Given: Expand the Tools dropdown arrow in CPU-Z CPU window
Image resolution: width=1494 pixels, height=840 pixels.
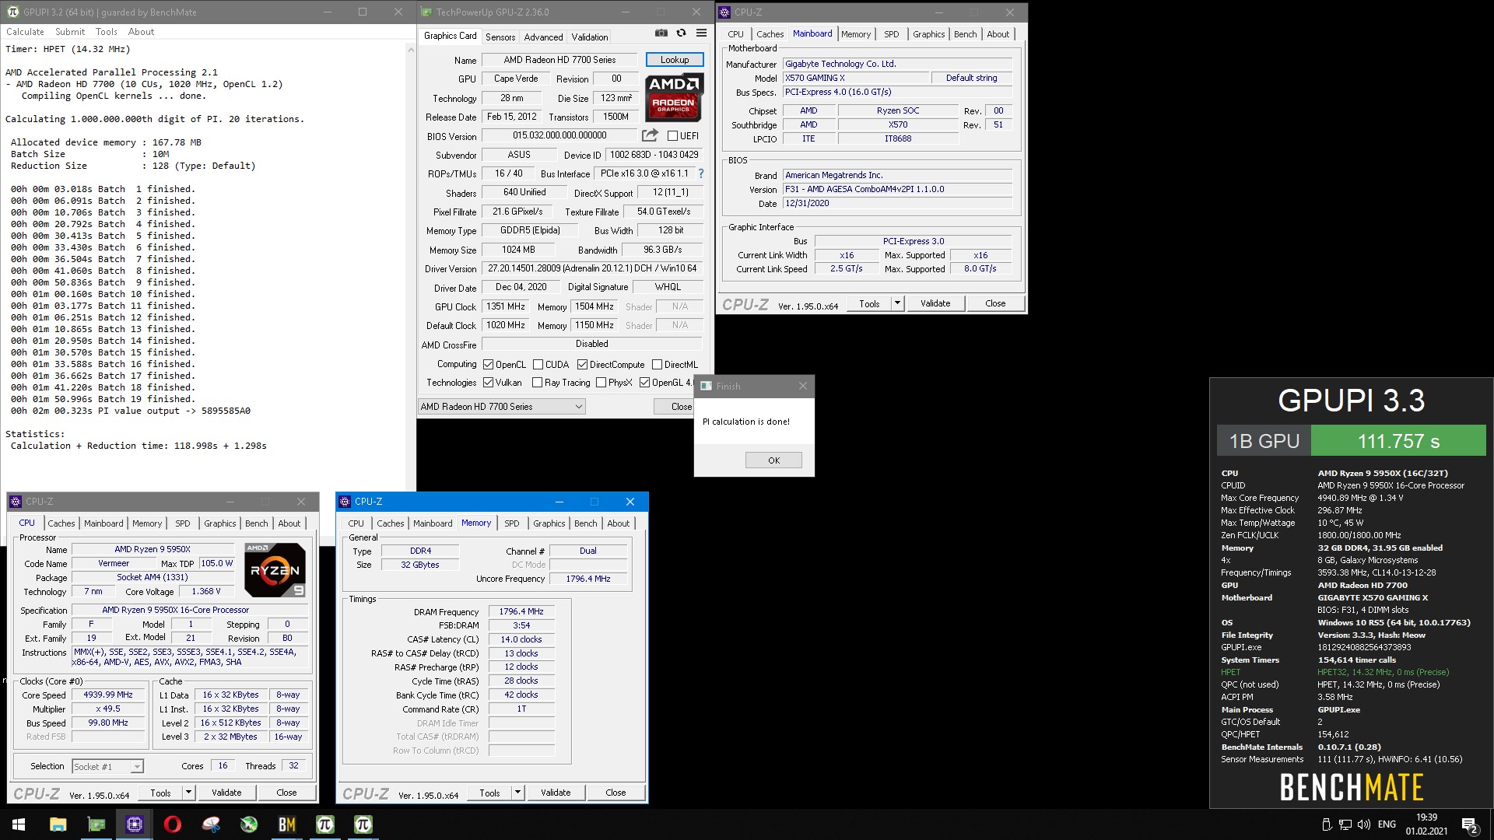Looking at the screenshot, I should pyautogui.click(x=188, y=793).
